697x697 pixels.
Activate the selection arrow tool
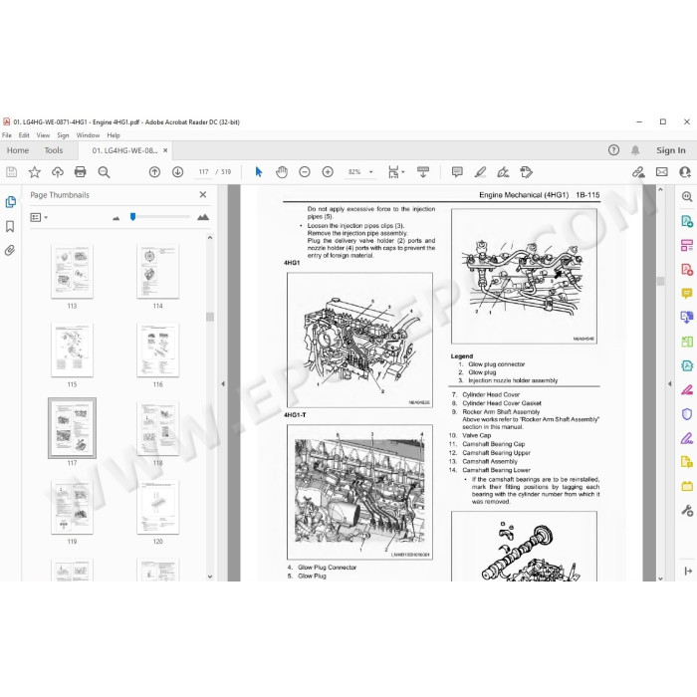(259, 172)
